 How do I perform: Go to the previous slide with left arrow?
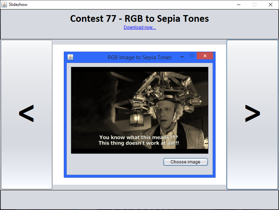[27, 114]
